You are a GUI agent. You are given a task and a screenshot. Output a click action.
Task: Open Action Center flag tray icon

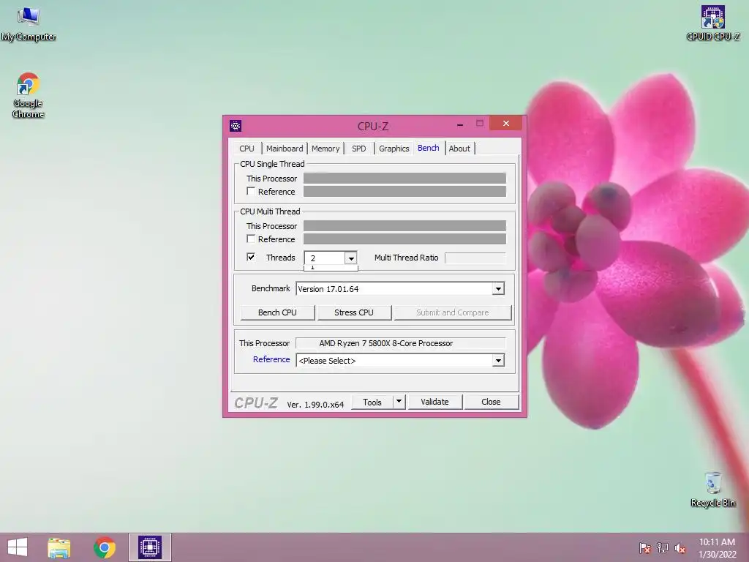click(x=645, y=547)
